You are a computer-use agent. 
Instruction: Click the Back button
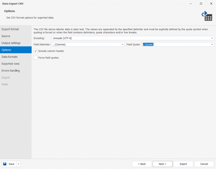point(142,164)
